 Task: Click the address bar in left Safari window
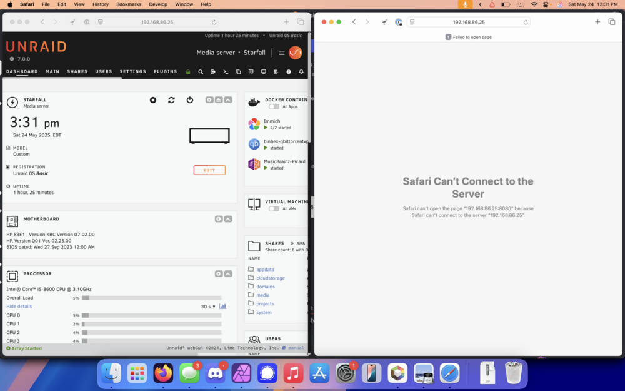point(157,23)
